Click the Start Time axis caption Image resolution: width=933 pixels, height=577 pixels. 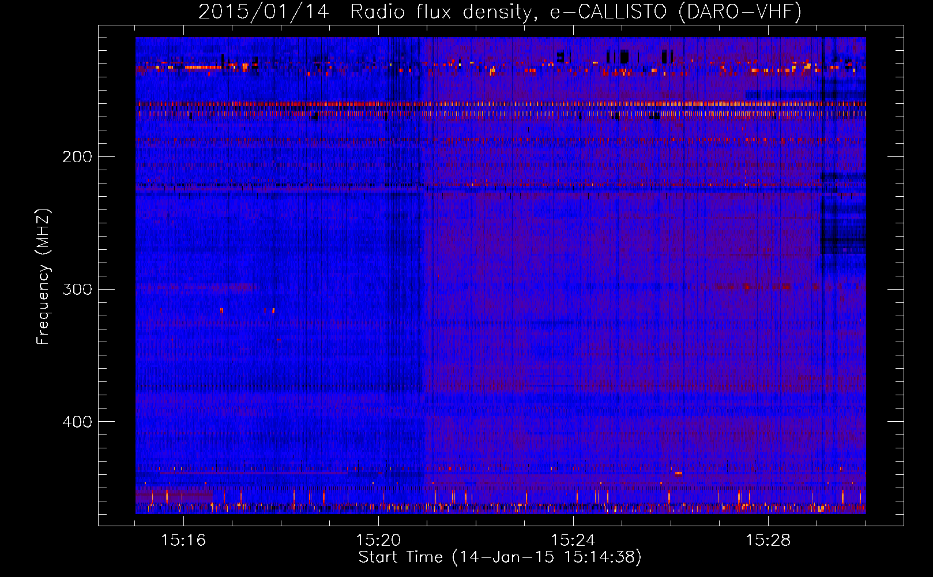(x=401, y=557)
